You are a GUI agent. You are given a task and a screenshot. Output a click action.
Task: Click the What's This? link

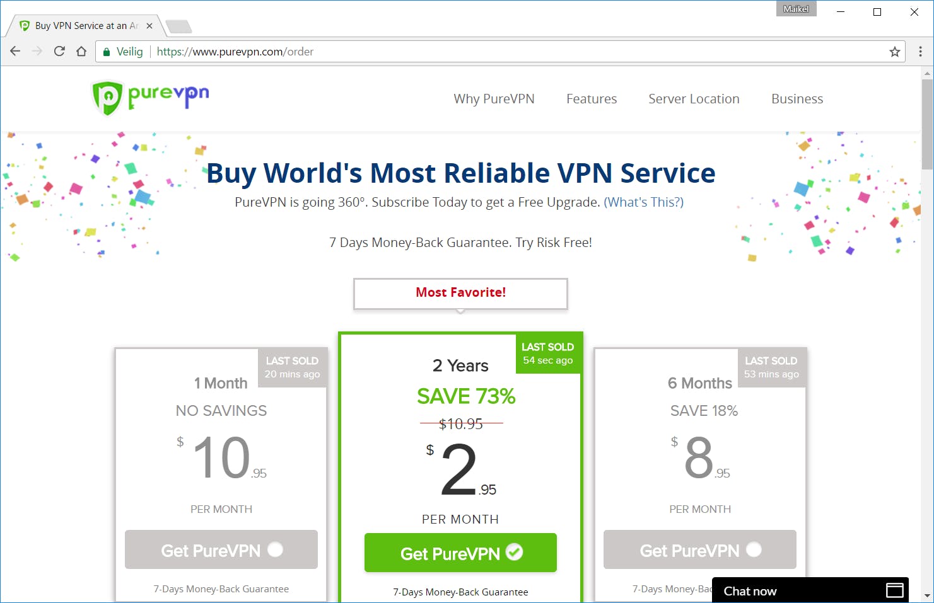pyautogui.click(x=643, y=202)
